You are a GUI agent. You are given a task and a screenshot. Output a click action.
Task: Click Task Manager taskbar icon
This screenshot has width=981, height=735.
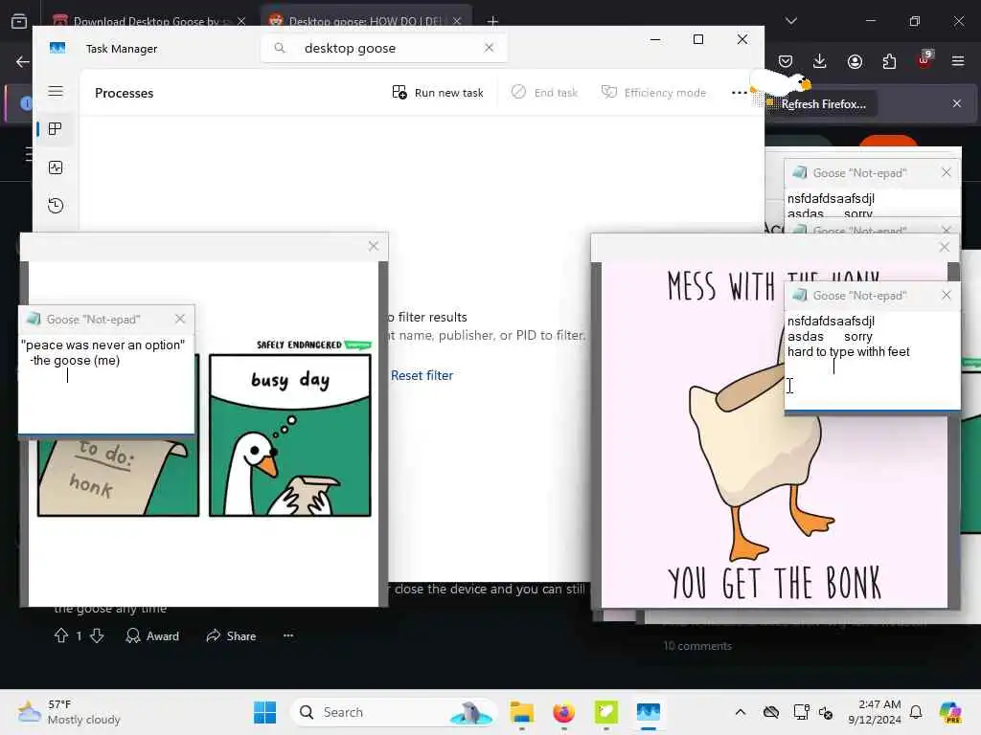click(649, 712)
